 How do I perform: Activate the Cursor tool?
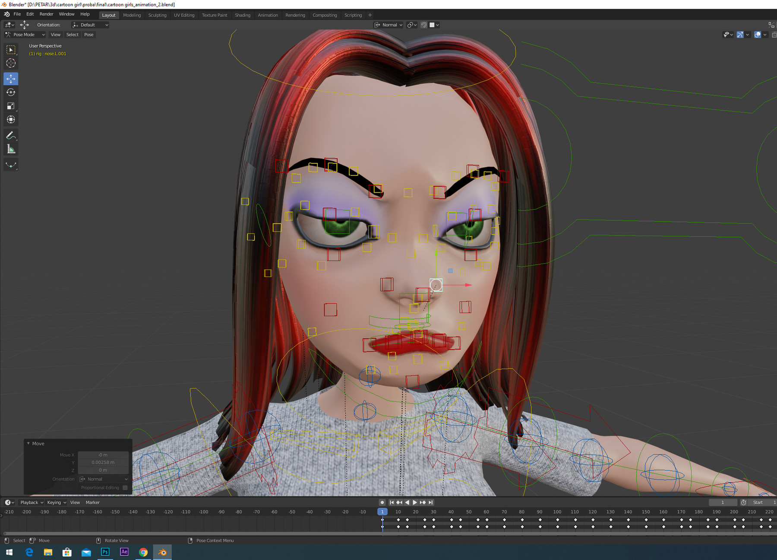(11, 64)
